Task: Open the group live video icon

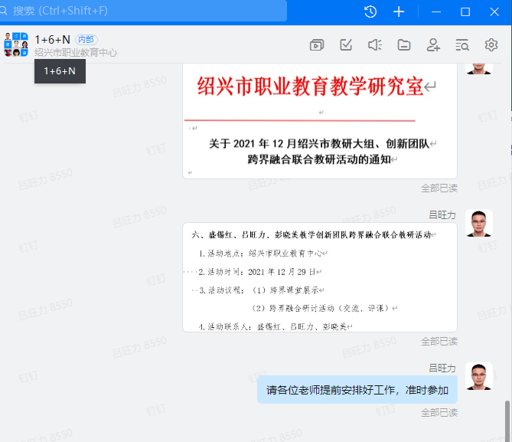Action: coord(316,45)
